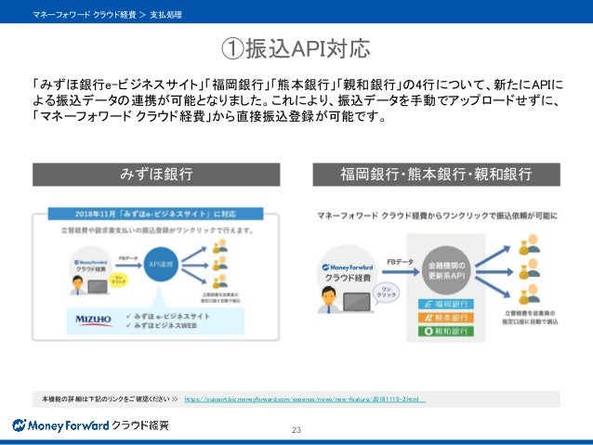
Task: Click the bottom money-bag person icon in right diagram
Action: click(529, 294)
